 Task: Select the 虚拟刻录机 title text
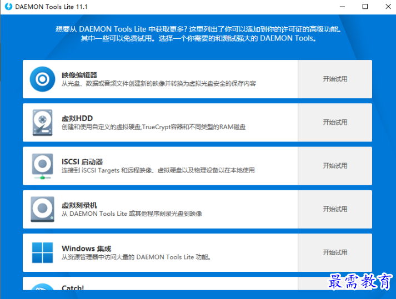pyautogui.click(x=79, y=205)
